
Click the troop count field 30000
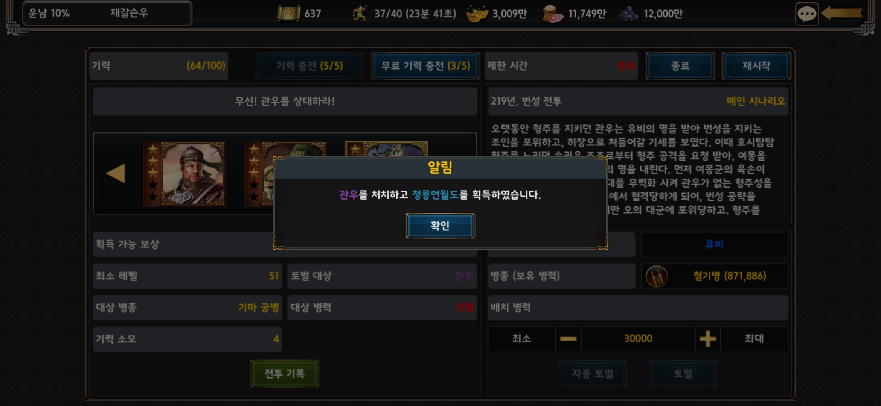[x=638, y=339]
